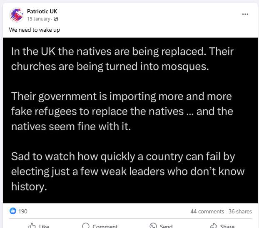Select the "Comment" action label
Screen dimensions: 259x228
(x=105, y=226)
